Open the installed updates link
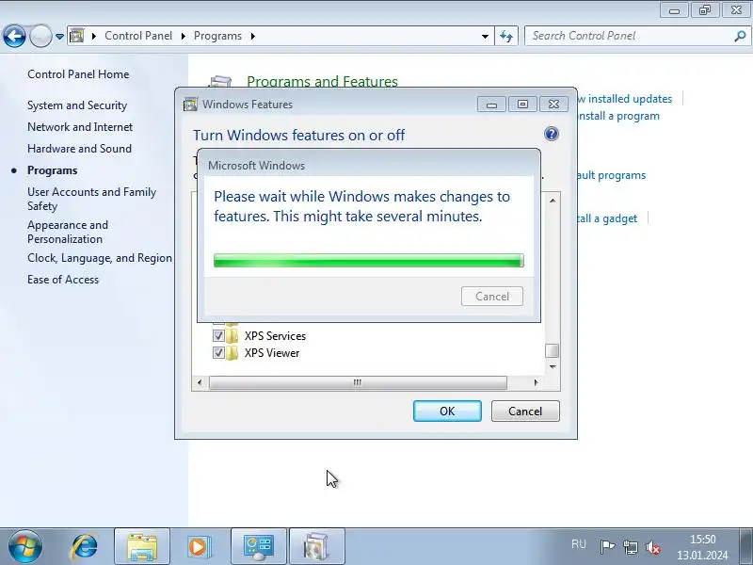Screen dimensions: 753x565 (x=624, y=99)
